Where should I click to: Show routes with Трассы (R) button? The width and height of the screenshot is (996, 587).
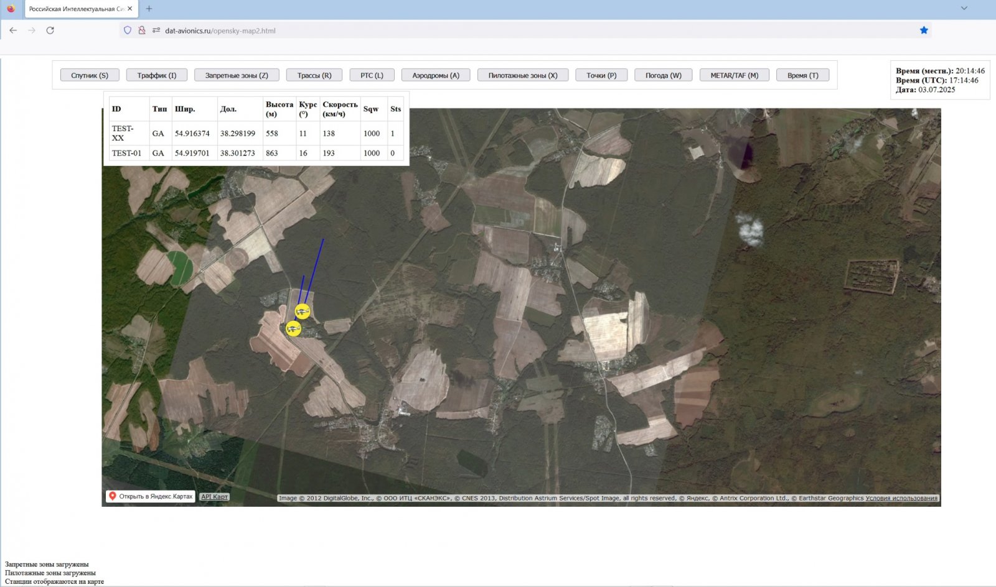click(x=314, y=75)
